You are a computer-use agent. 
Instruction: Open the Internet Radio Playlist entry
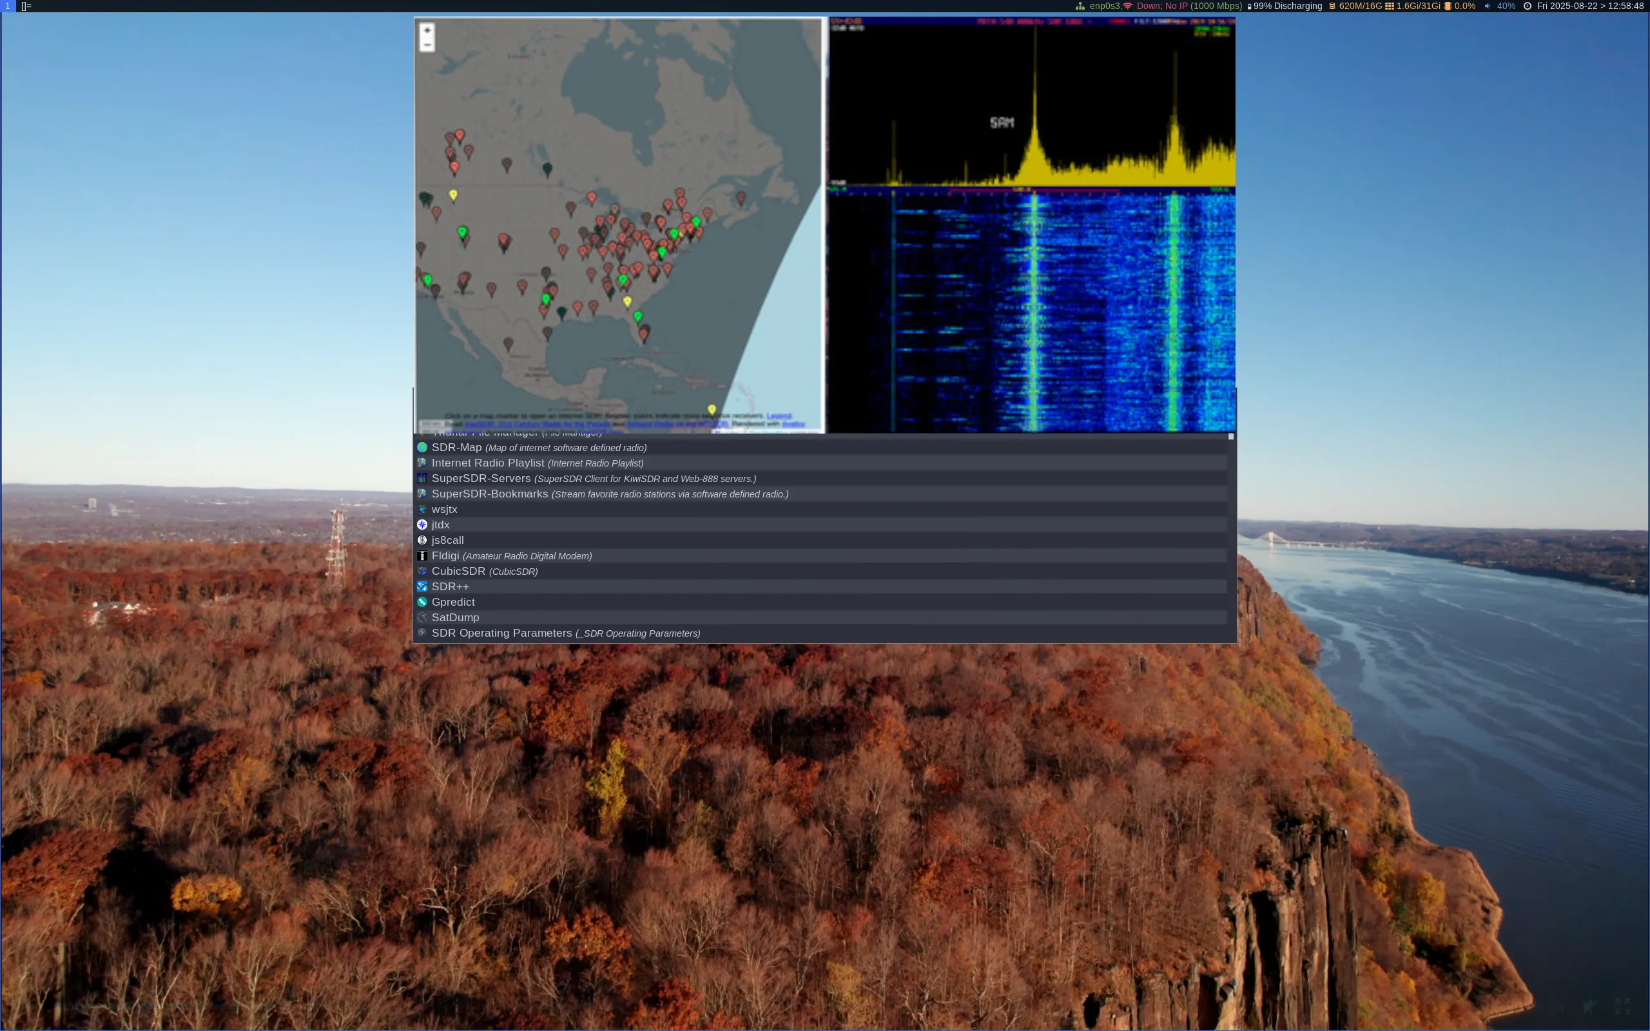pos(488,463)
